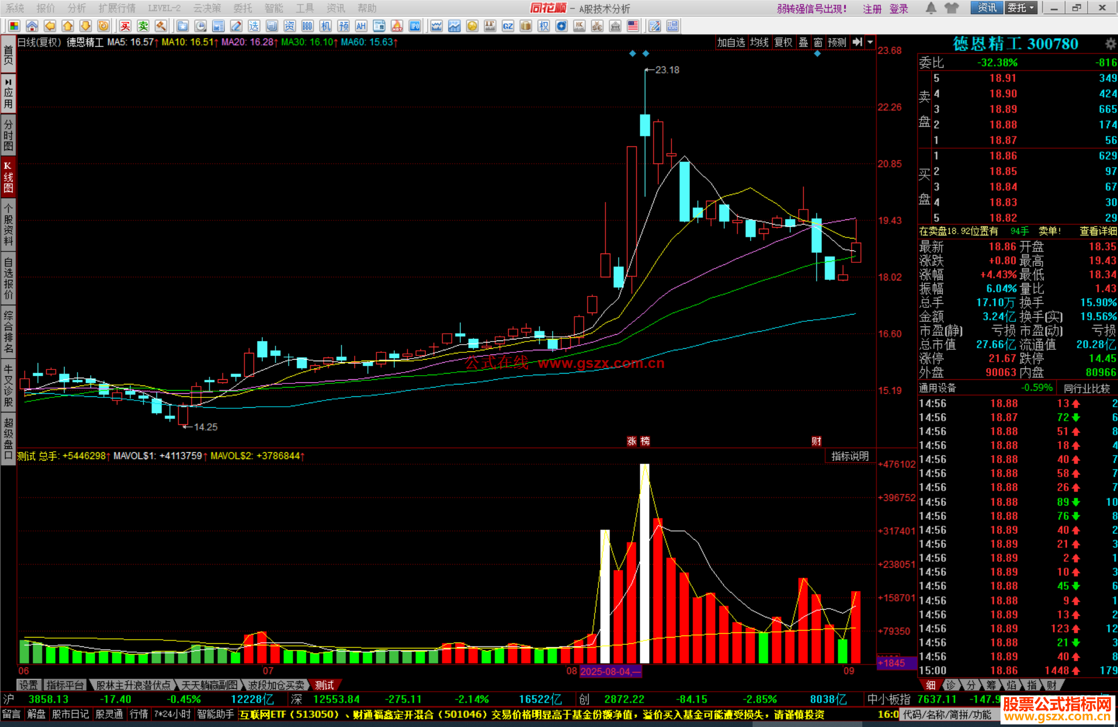1118x727 pixels.
Task: Open gear settings beside stock name 300780
Action: 1110,44
